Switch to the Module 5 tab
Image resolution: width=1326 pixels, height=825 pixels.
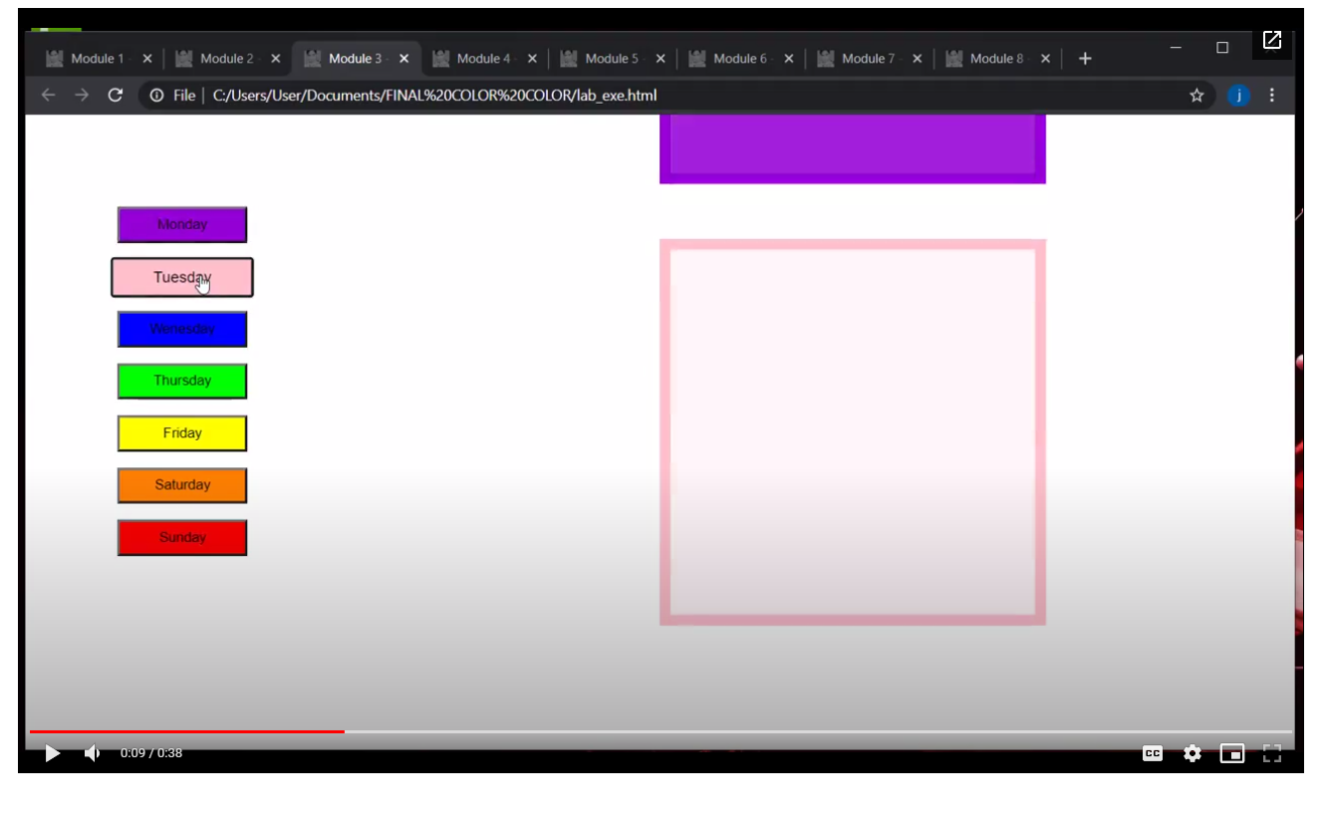click(x=613, y=59)
